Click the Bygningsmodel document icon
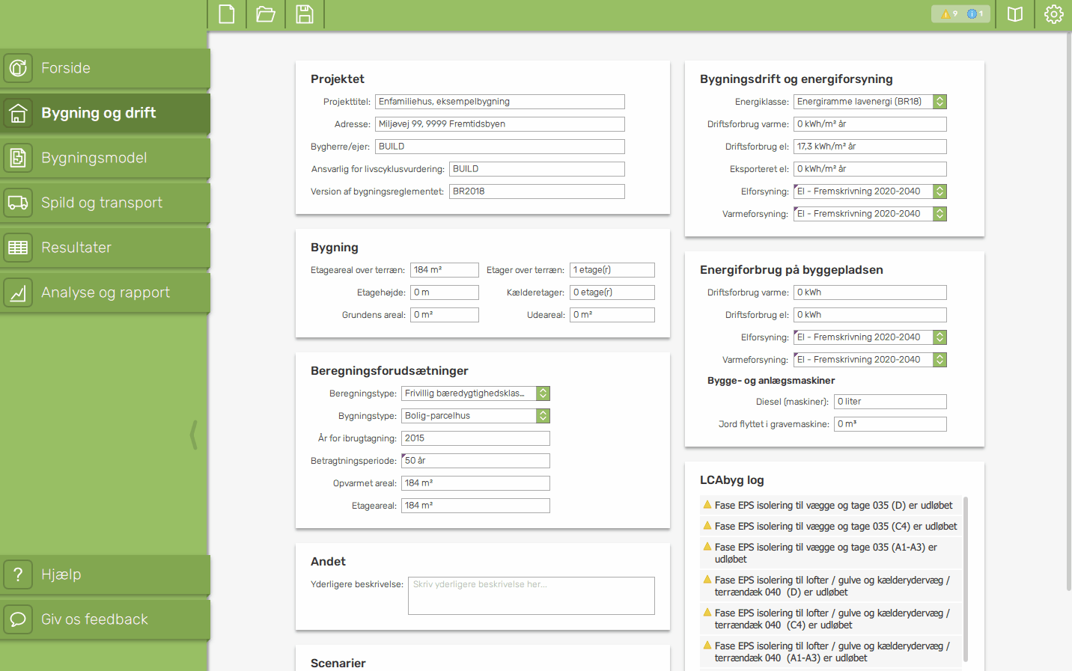Screen dimensions: 1072x671 tap(18, 158)
